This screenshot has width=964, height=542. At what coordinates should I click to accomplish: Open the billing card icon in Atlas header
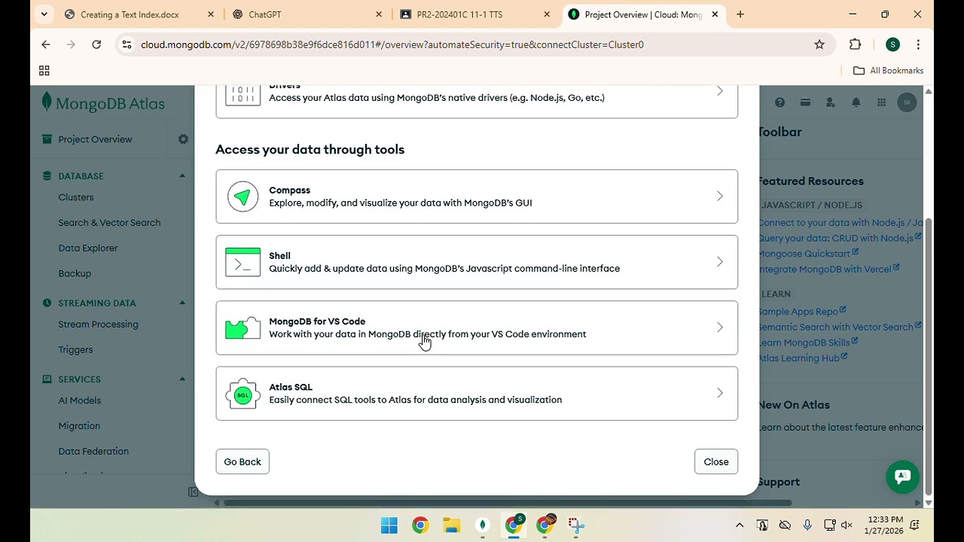805,102
